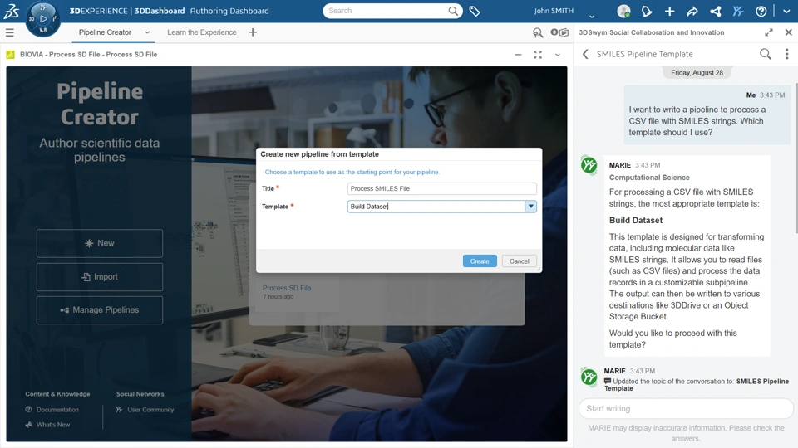Open the social network share icon

pos(715,11)
